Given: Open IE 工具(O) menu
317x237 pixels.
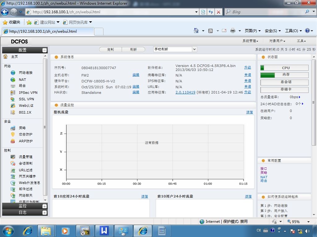Looking at the screenshot, I should 293,31.
